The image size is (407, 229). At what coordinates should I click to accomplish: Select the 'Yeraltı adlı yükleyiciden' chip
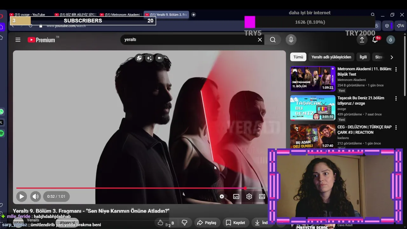tap(331, 57)
